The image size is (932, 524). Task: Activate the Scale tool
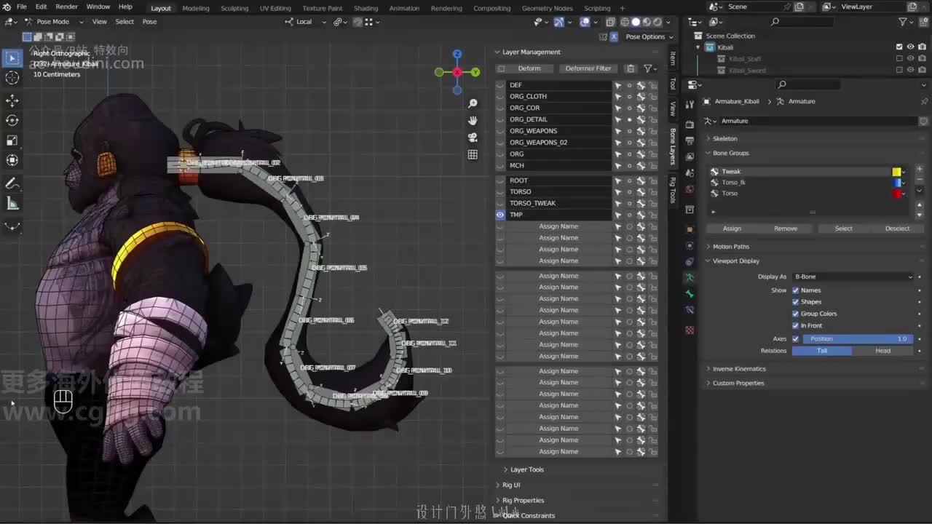point(12,140)
